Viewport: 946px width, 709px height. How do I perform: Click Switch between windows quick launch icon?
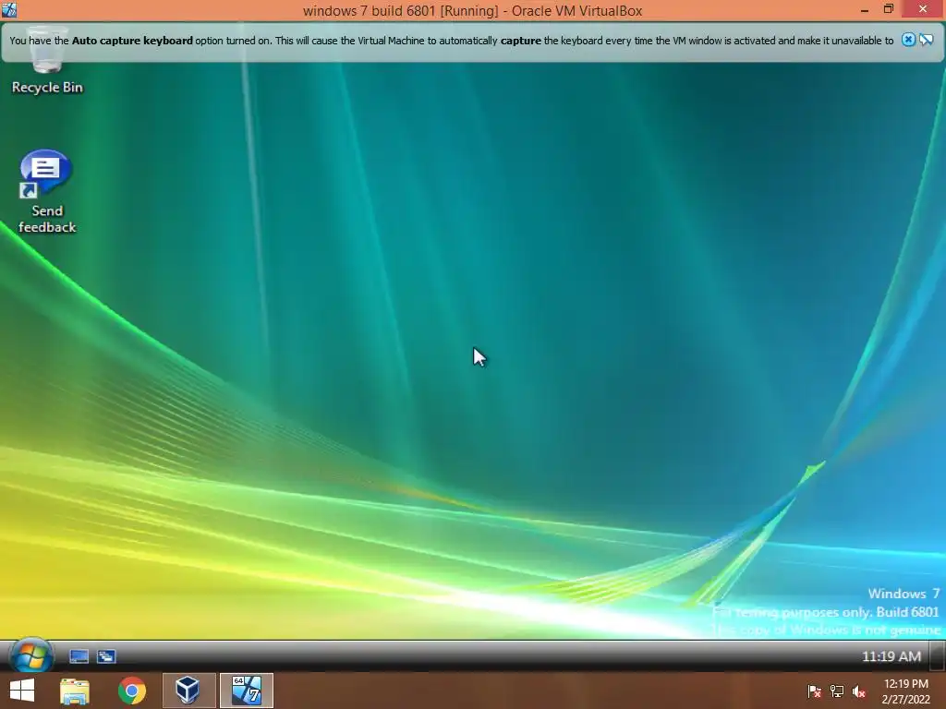click(x=107, y=656)
